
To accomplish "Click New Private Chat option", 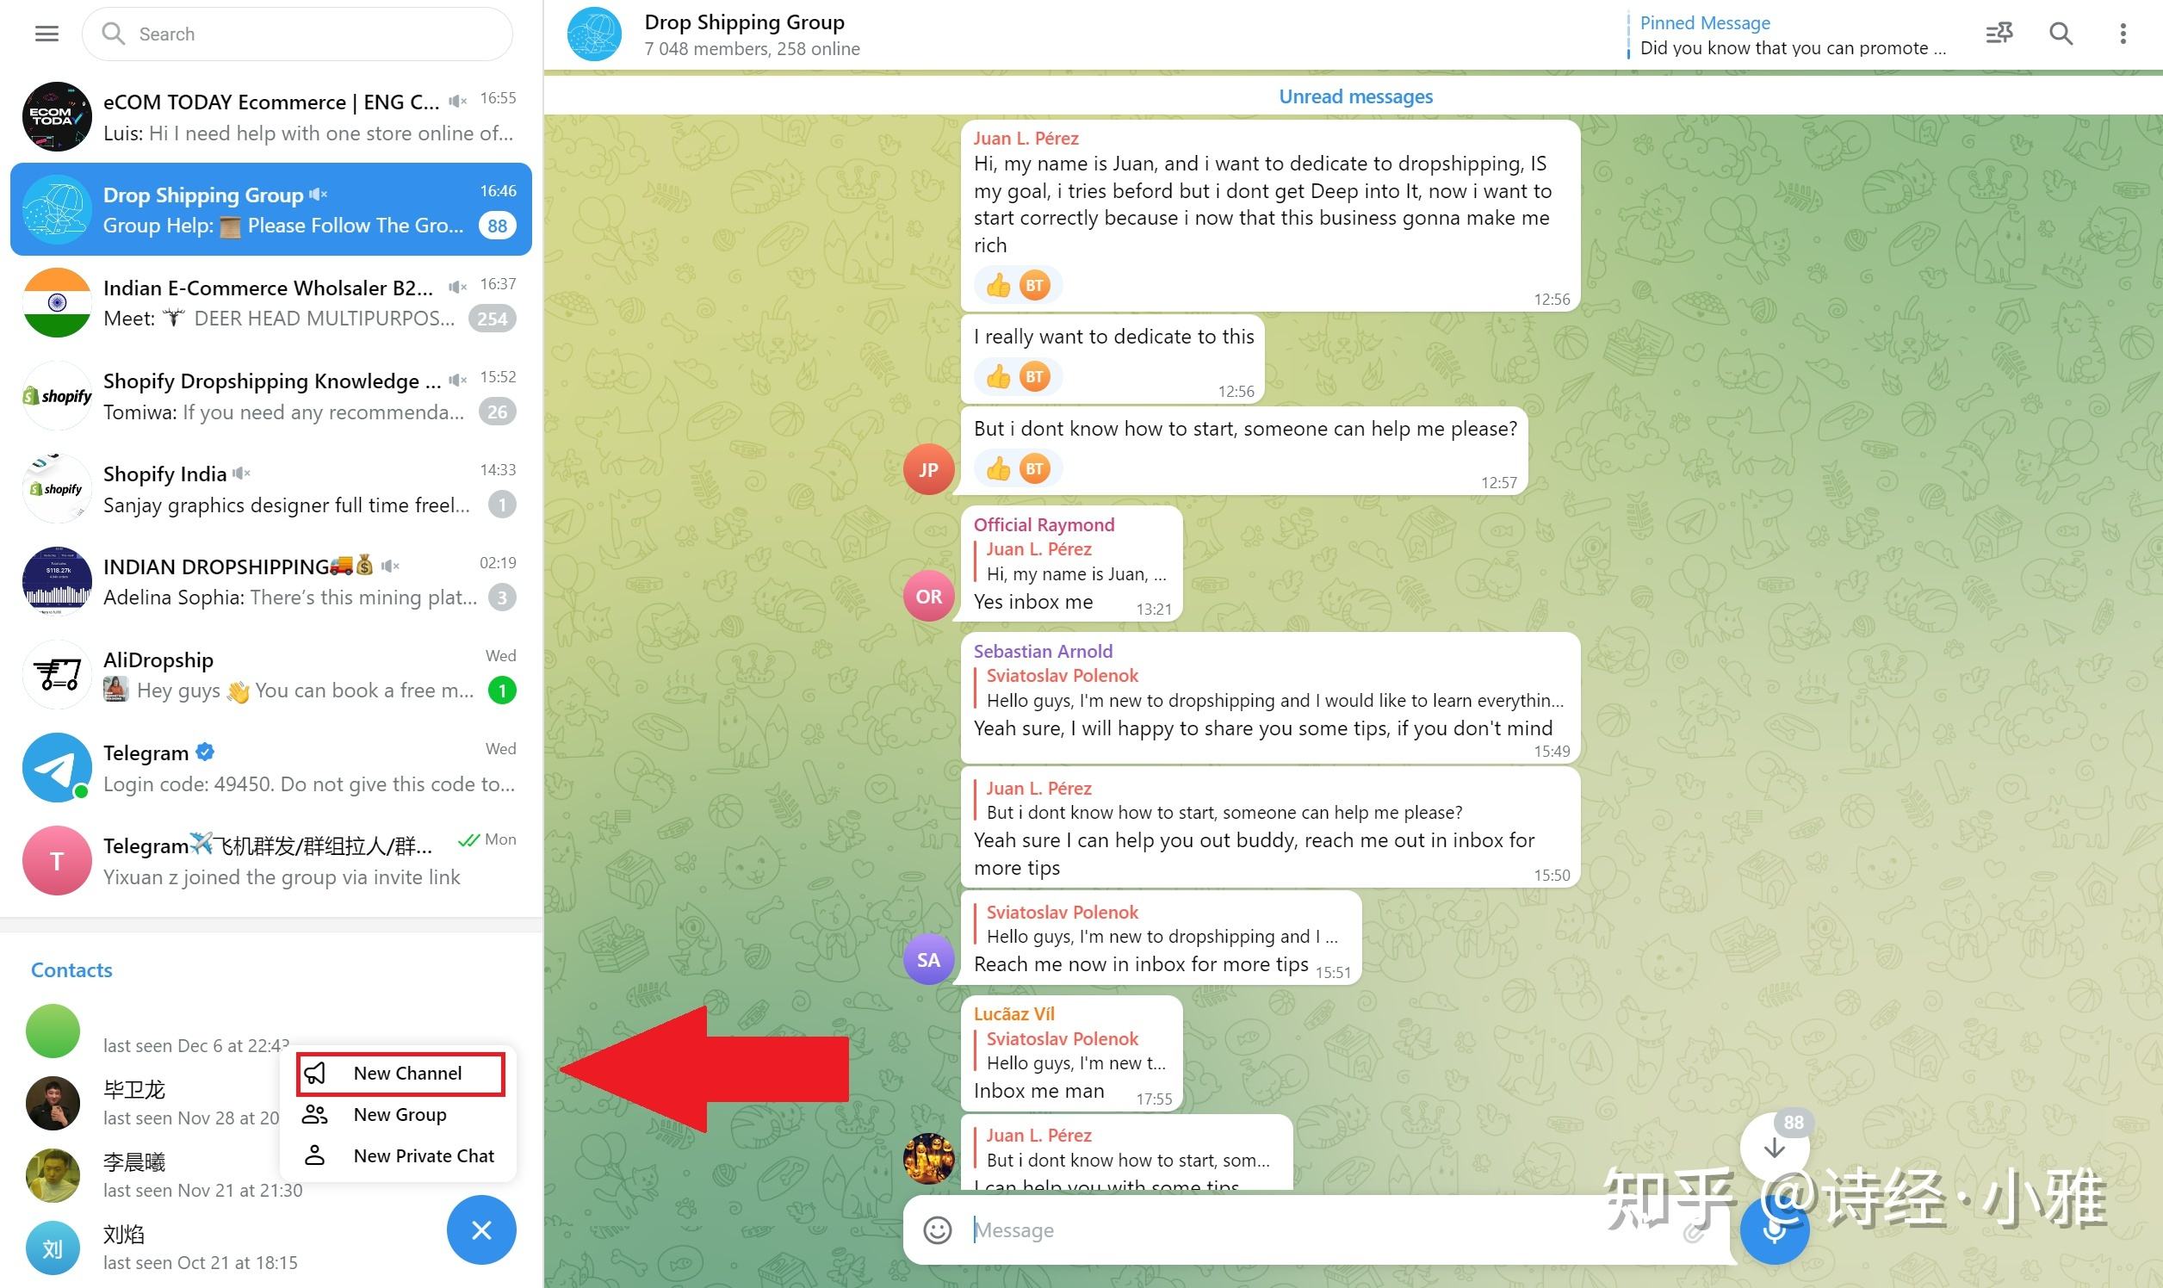I will coord(425,1156).
